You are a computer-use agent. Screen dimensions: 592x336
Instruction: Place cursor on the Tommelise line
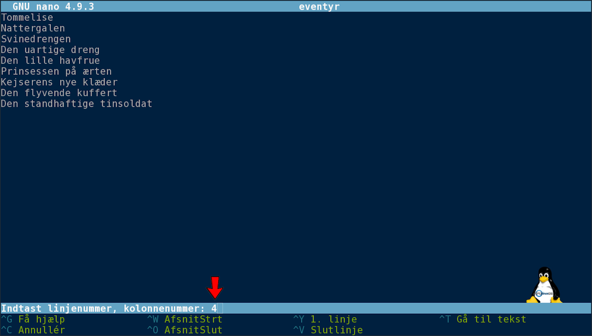coord(27,18)
